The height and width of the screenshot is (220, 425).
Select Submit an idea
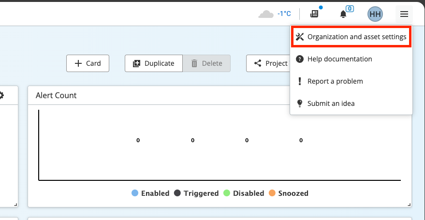click(331, 103)
